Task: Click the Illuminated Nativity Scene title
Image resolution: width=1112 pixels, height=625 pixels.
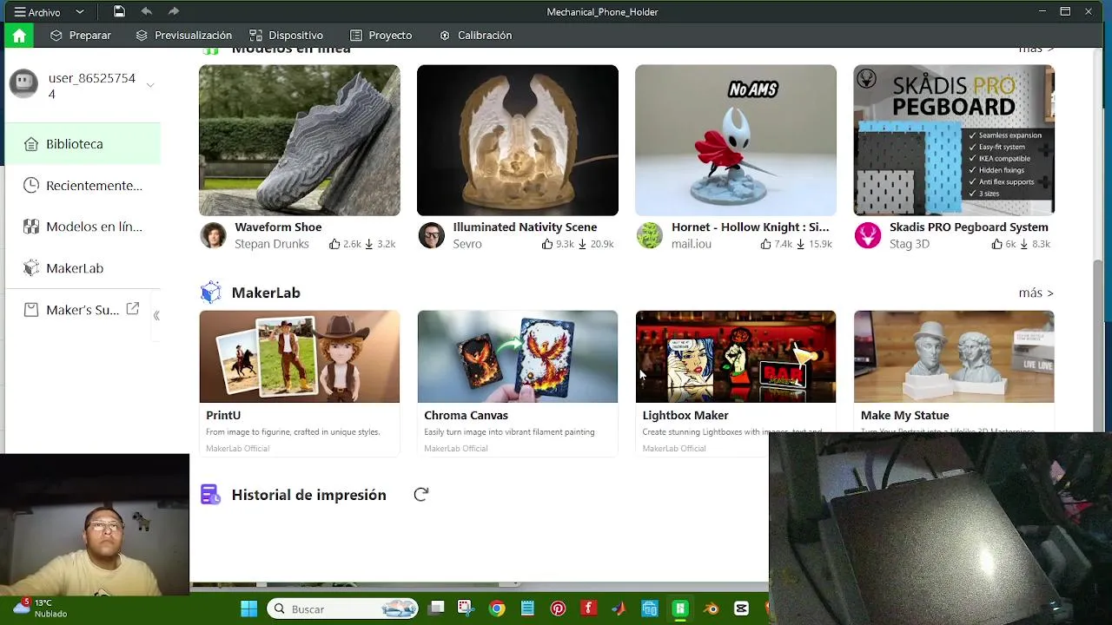Action: tap(525, 227)
